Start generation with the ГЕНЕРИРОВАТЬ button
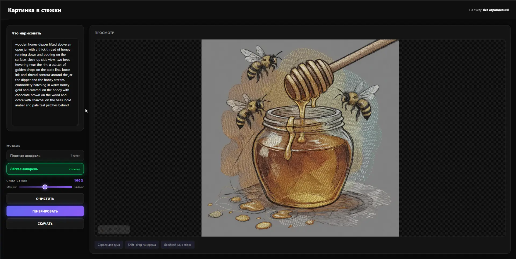 click(45, 211)
